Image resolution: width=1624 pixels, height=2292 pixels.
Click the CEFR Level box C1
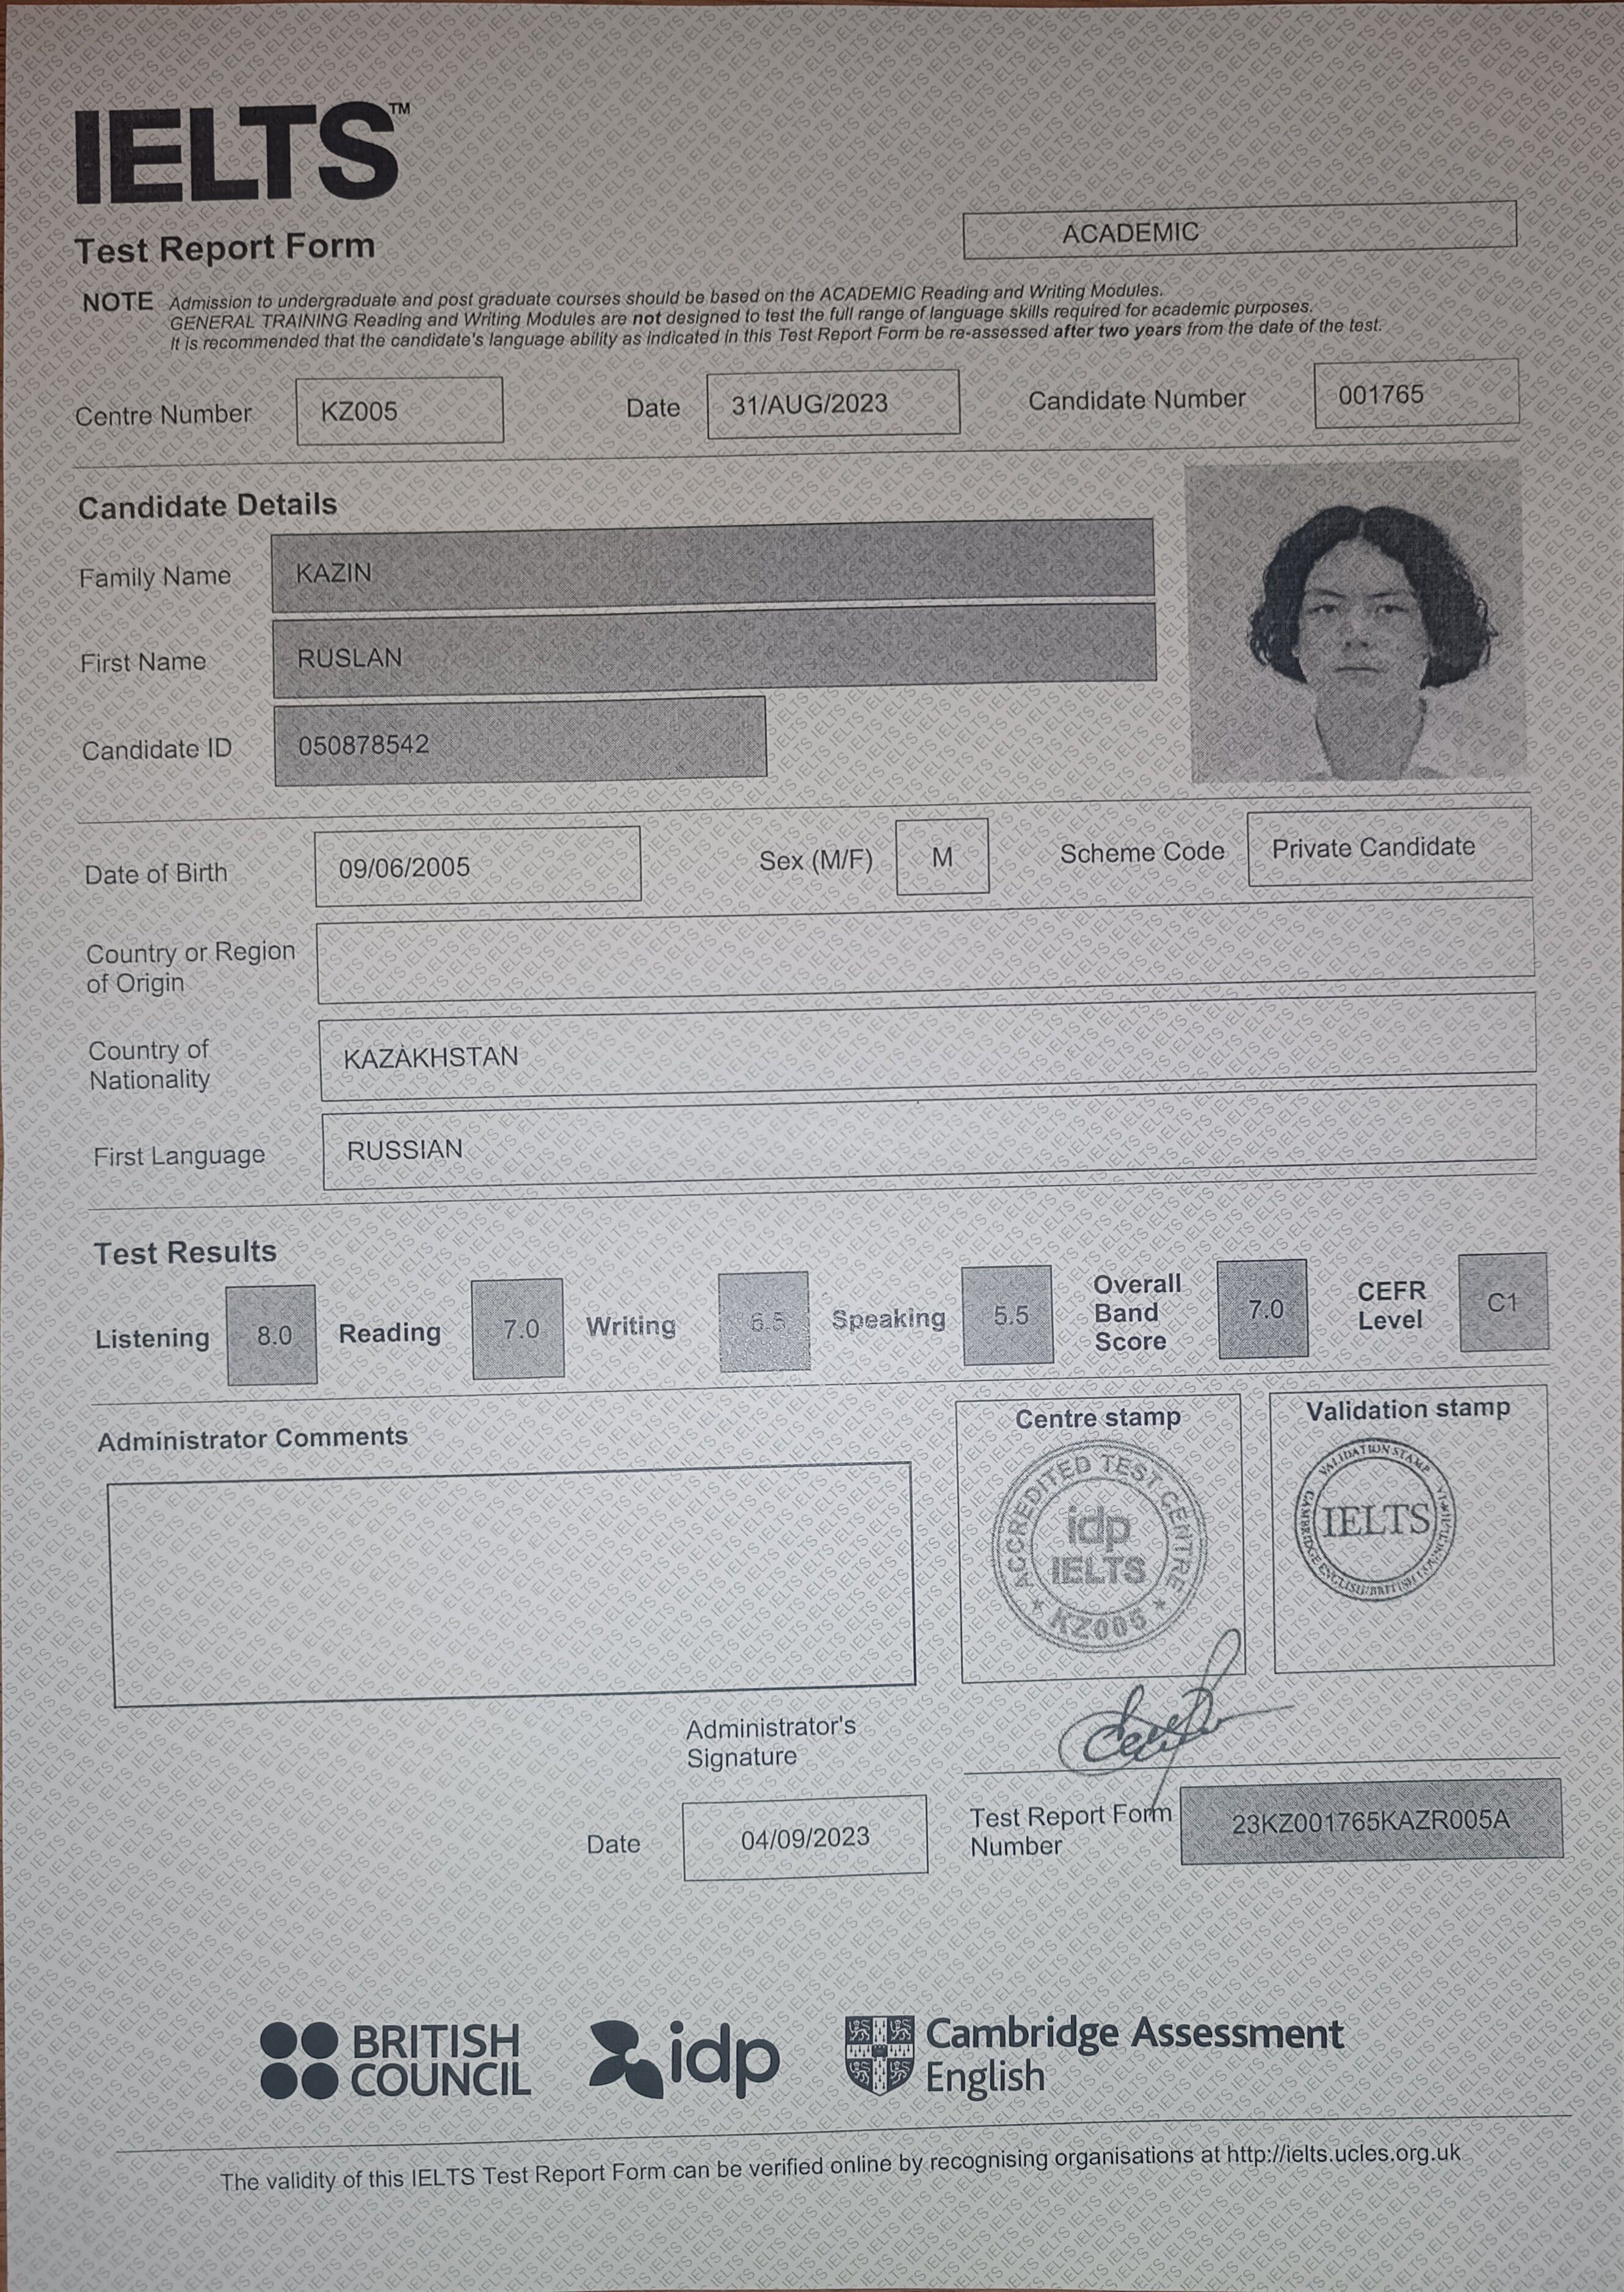click(1504, 1302)
